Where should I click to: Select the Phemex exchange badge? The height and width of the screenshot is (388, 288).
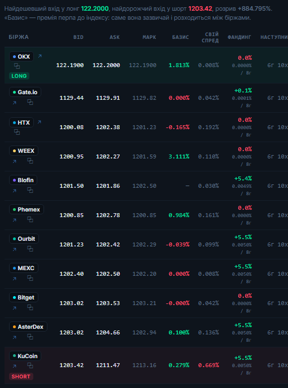tap(27, 209)
